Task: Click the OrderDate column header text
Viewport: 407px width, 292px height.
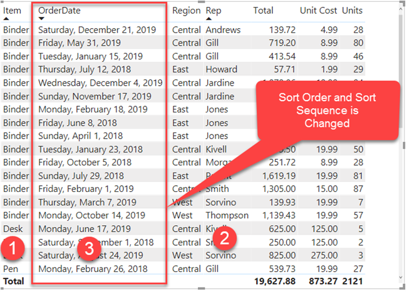Action: click(x=59, y=11)
